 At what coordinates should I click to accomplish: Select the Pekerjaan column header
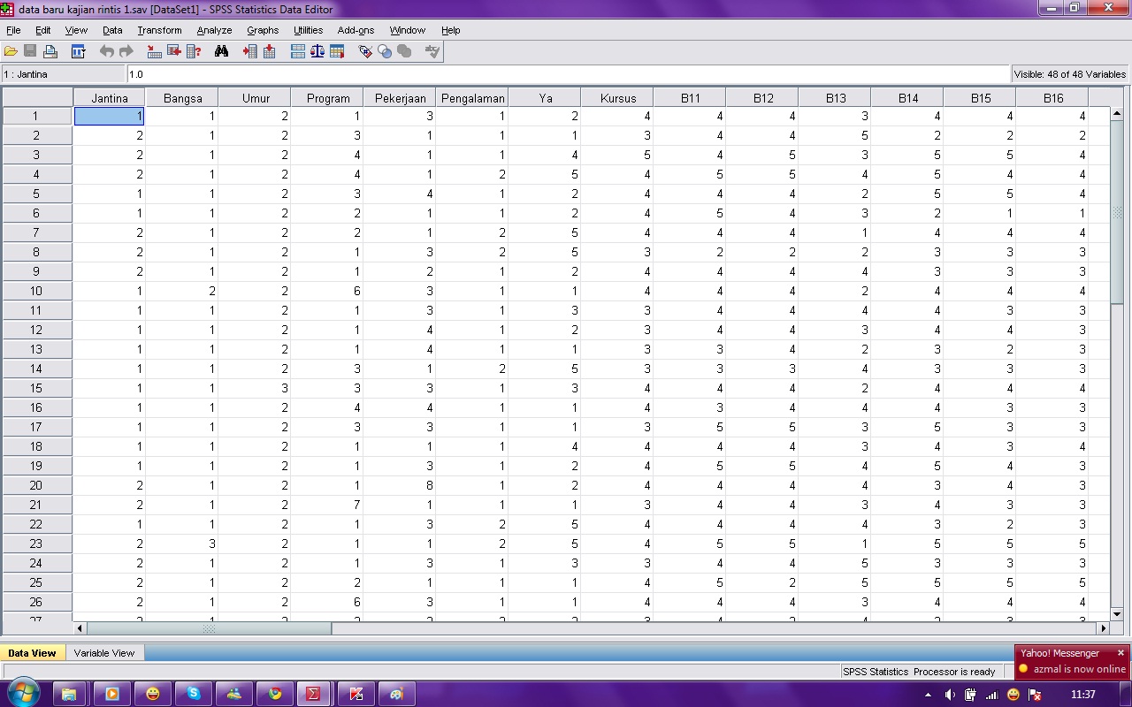tap(400, 98)
